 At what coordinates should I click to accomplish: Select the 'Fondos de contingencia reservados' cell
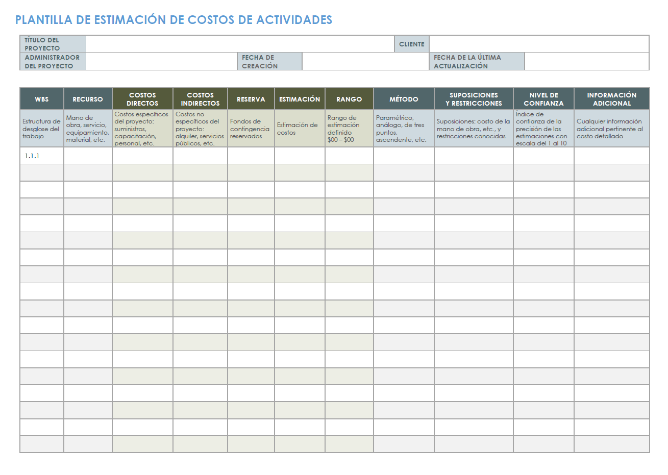(x=251, y=129)
